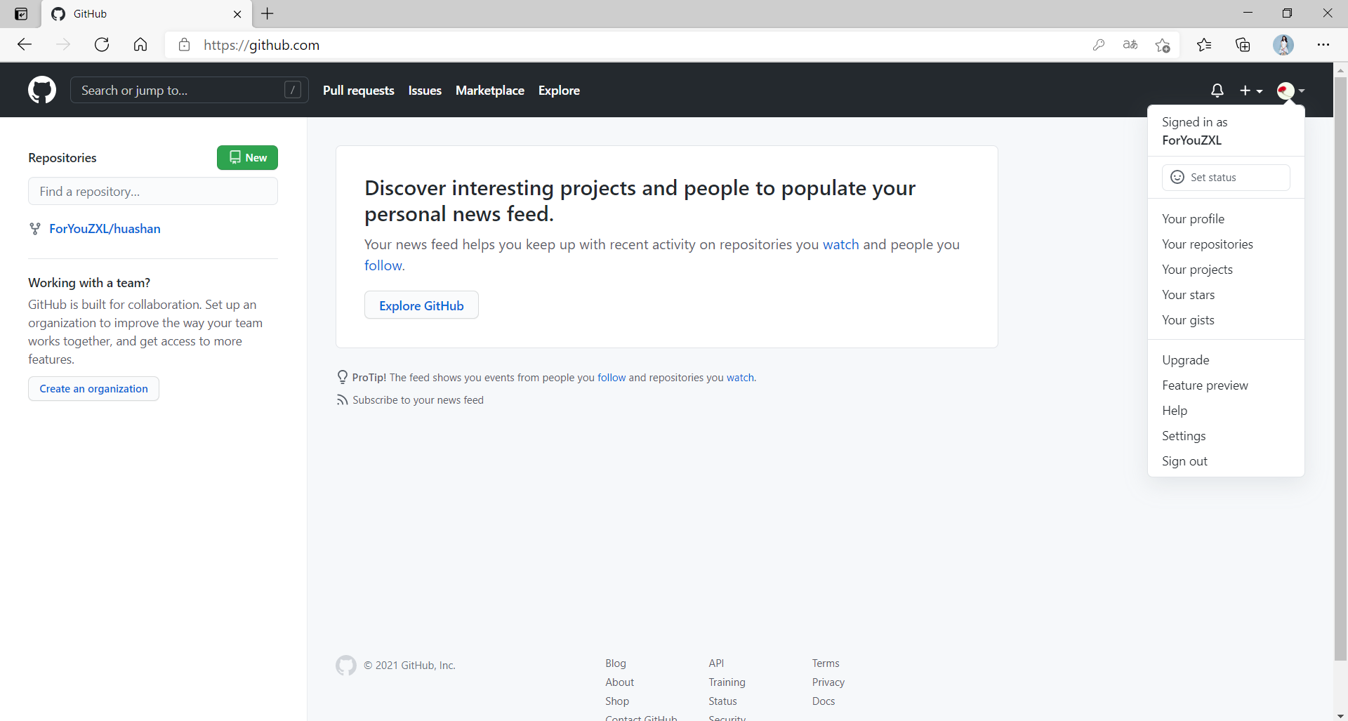View site information lock icon
This screenshot has width=1348, height=721.
184,45
